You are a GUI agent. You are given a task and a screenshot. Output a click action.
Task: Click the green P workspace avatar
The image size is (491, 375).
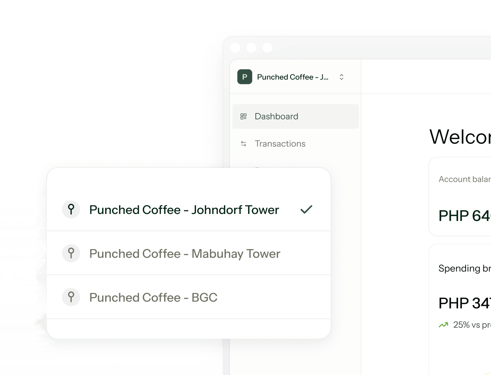click(244, 77)
